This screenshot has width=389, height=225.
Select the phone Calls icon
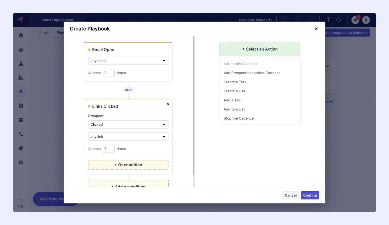point(21,134)
